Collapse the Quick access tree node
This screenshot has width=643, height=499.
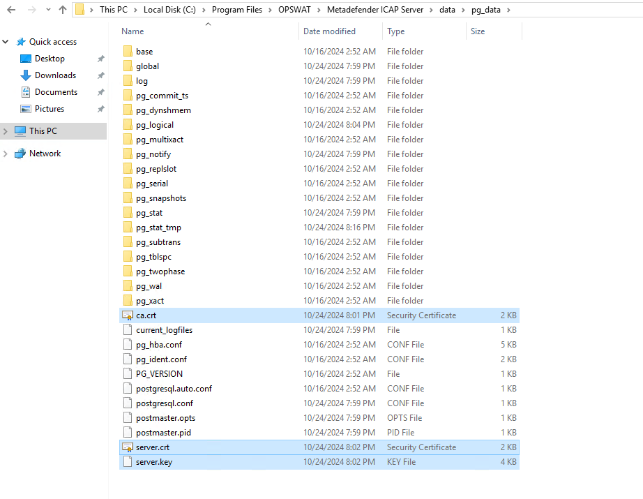pyautogui.click(x=6, y=41)
